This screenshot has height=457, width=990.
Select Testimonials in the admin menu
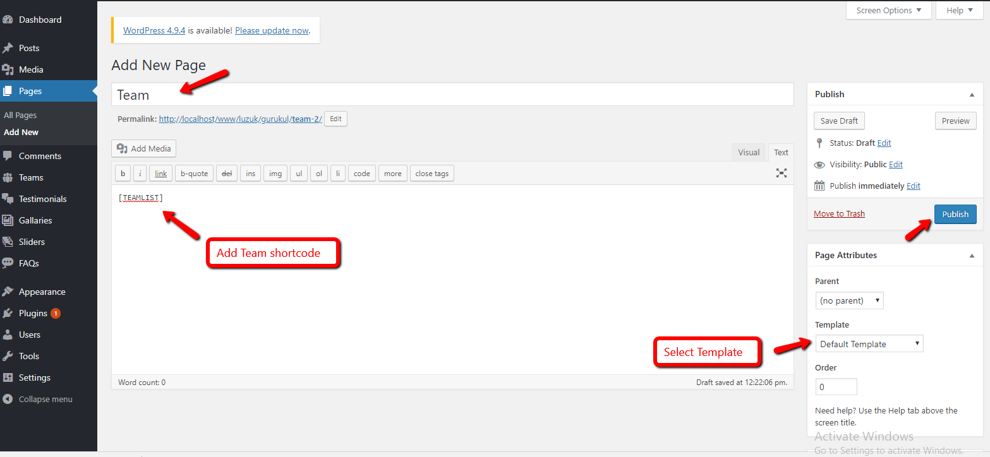[x=42, y=199]
